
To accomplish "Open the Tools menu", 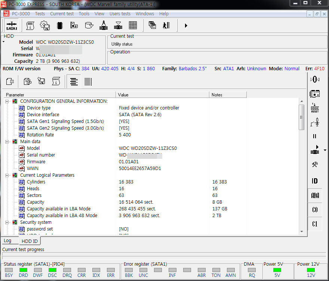I will click(x=84, y=13).
